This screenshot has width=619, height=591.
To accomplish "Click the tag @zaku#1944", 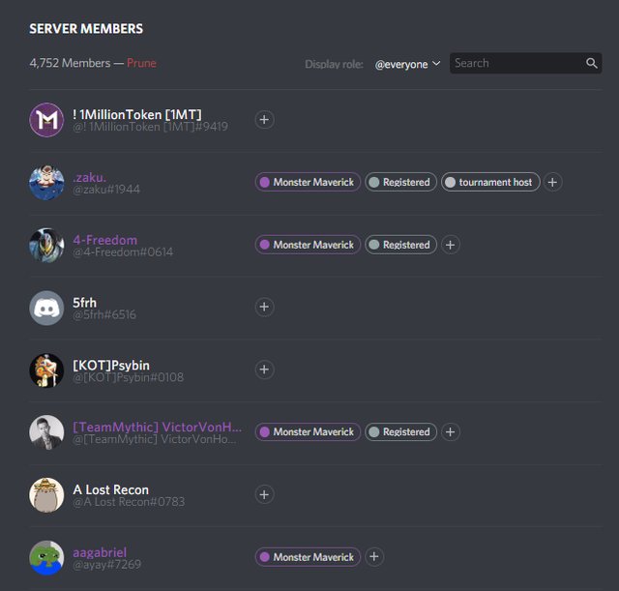I will [x=106, y=190].
